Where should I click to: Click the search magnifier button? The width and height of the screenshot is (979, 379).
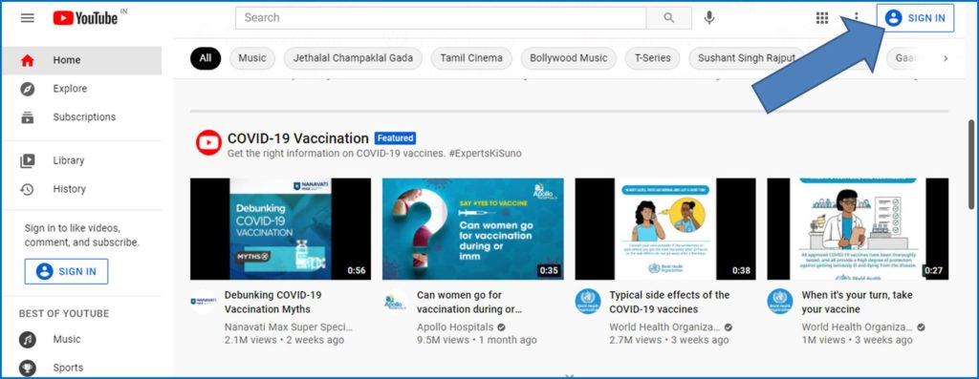pyautogui.click(x=668, y=18)
